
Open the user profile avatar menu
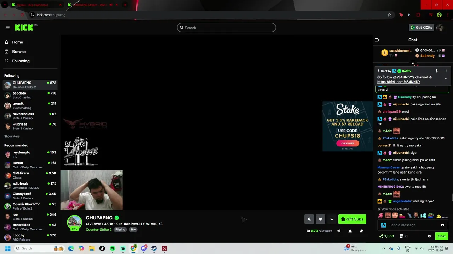click(x=440, y=28)
